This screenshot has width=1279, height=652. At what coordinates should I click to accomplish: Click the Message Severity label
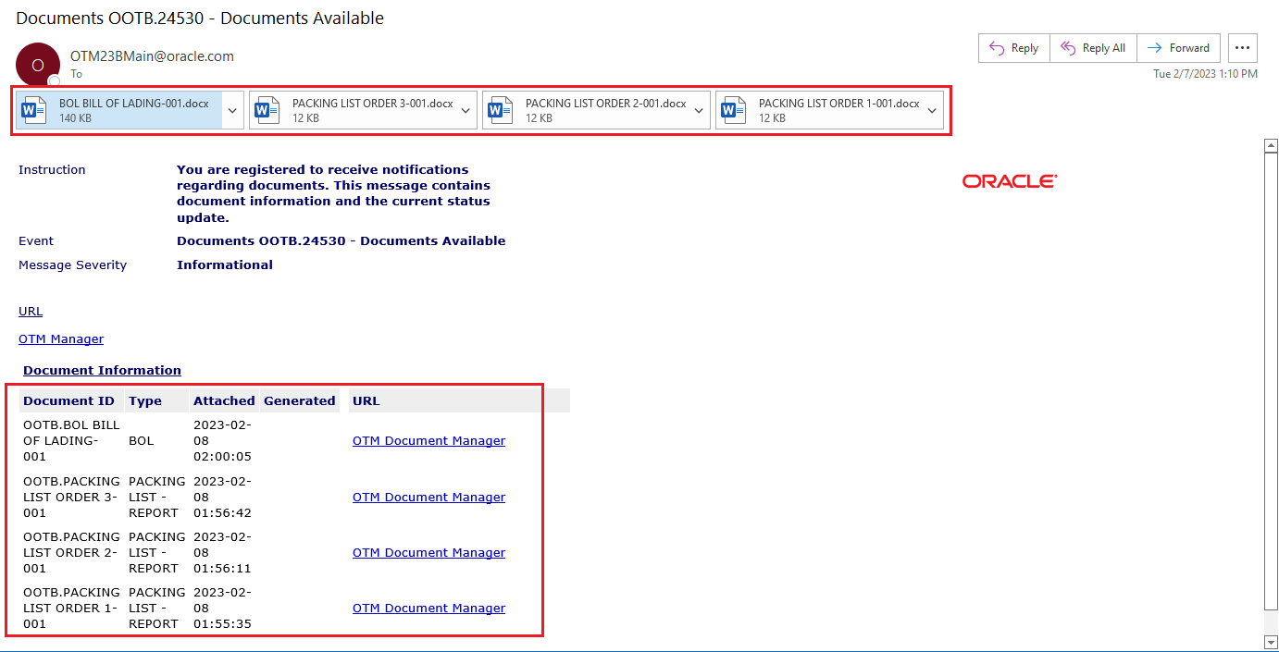[x=73, y=265]
